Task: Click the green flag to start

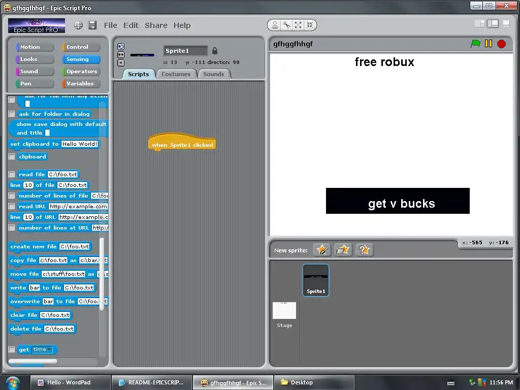Action: tap(475, 44)
